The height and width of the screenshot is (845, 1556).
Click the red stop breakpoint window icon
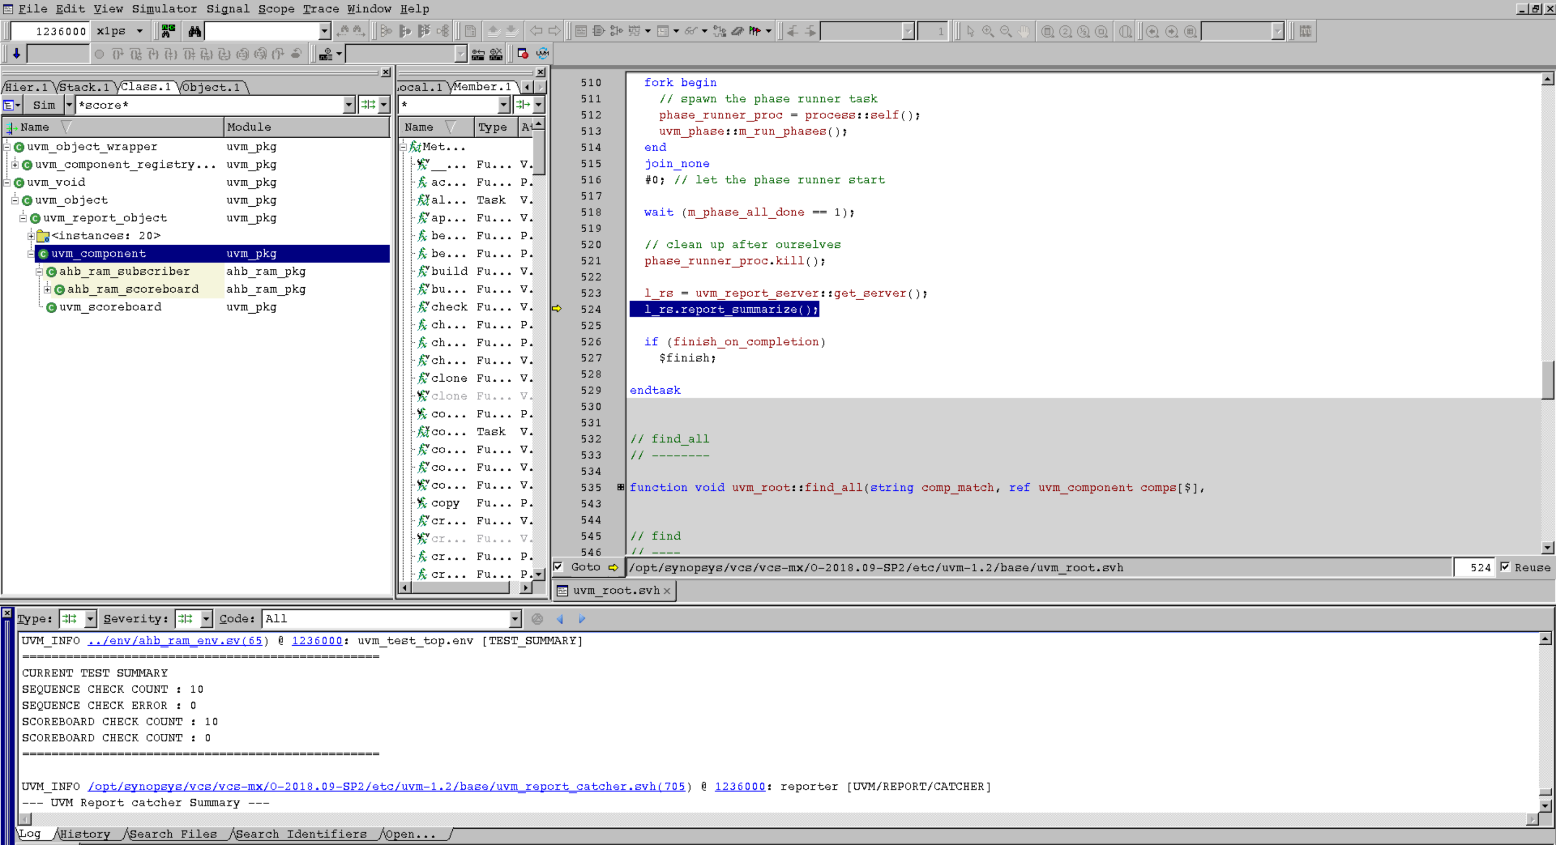click(x=523, y=53)
